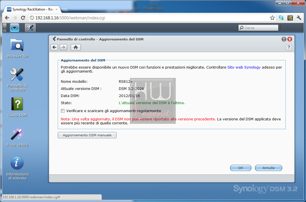Screen dimensions: 306x202
Task: Open Informazioni di sistema icon
Action: click(x=17, y=168)
